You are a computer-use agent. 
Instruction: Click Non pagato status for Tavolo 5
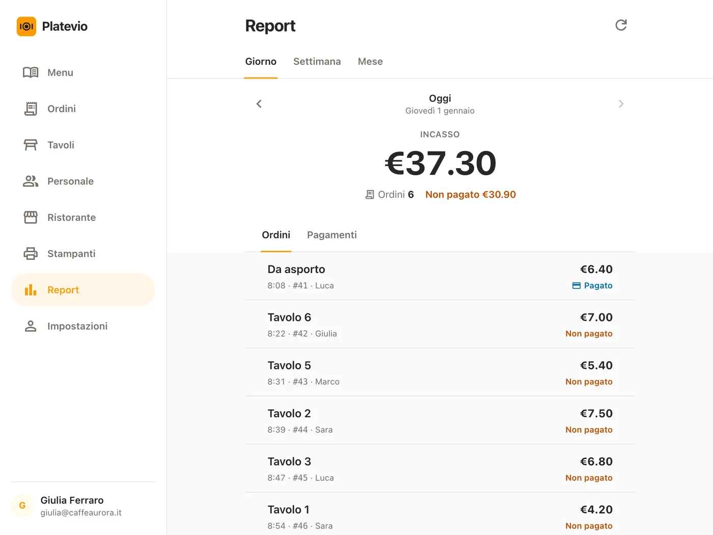click(x=589, y=382)
